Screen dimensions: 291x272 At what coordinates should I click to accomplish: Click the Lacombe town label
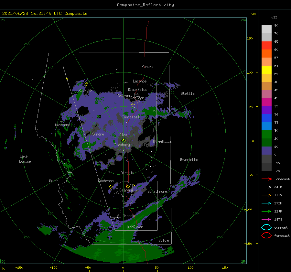140,81
